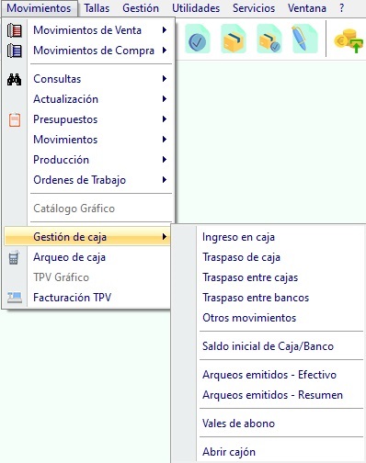
Task: Expand the Ordenes de Trabajo submenu arrow
Action: tap(165, 180)
